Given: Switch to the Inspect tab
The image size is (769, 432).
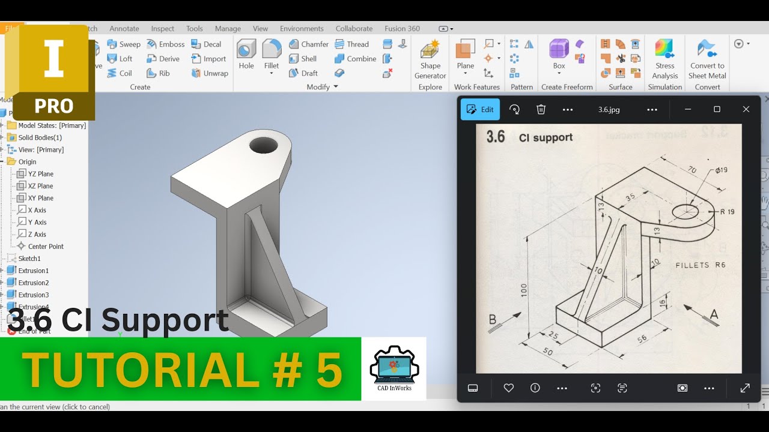Looking at the screenshot, I should pyautogui.click(x=163, y=28).
